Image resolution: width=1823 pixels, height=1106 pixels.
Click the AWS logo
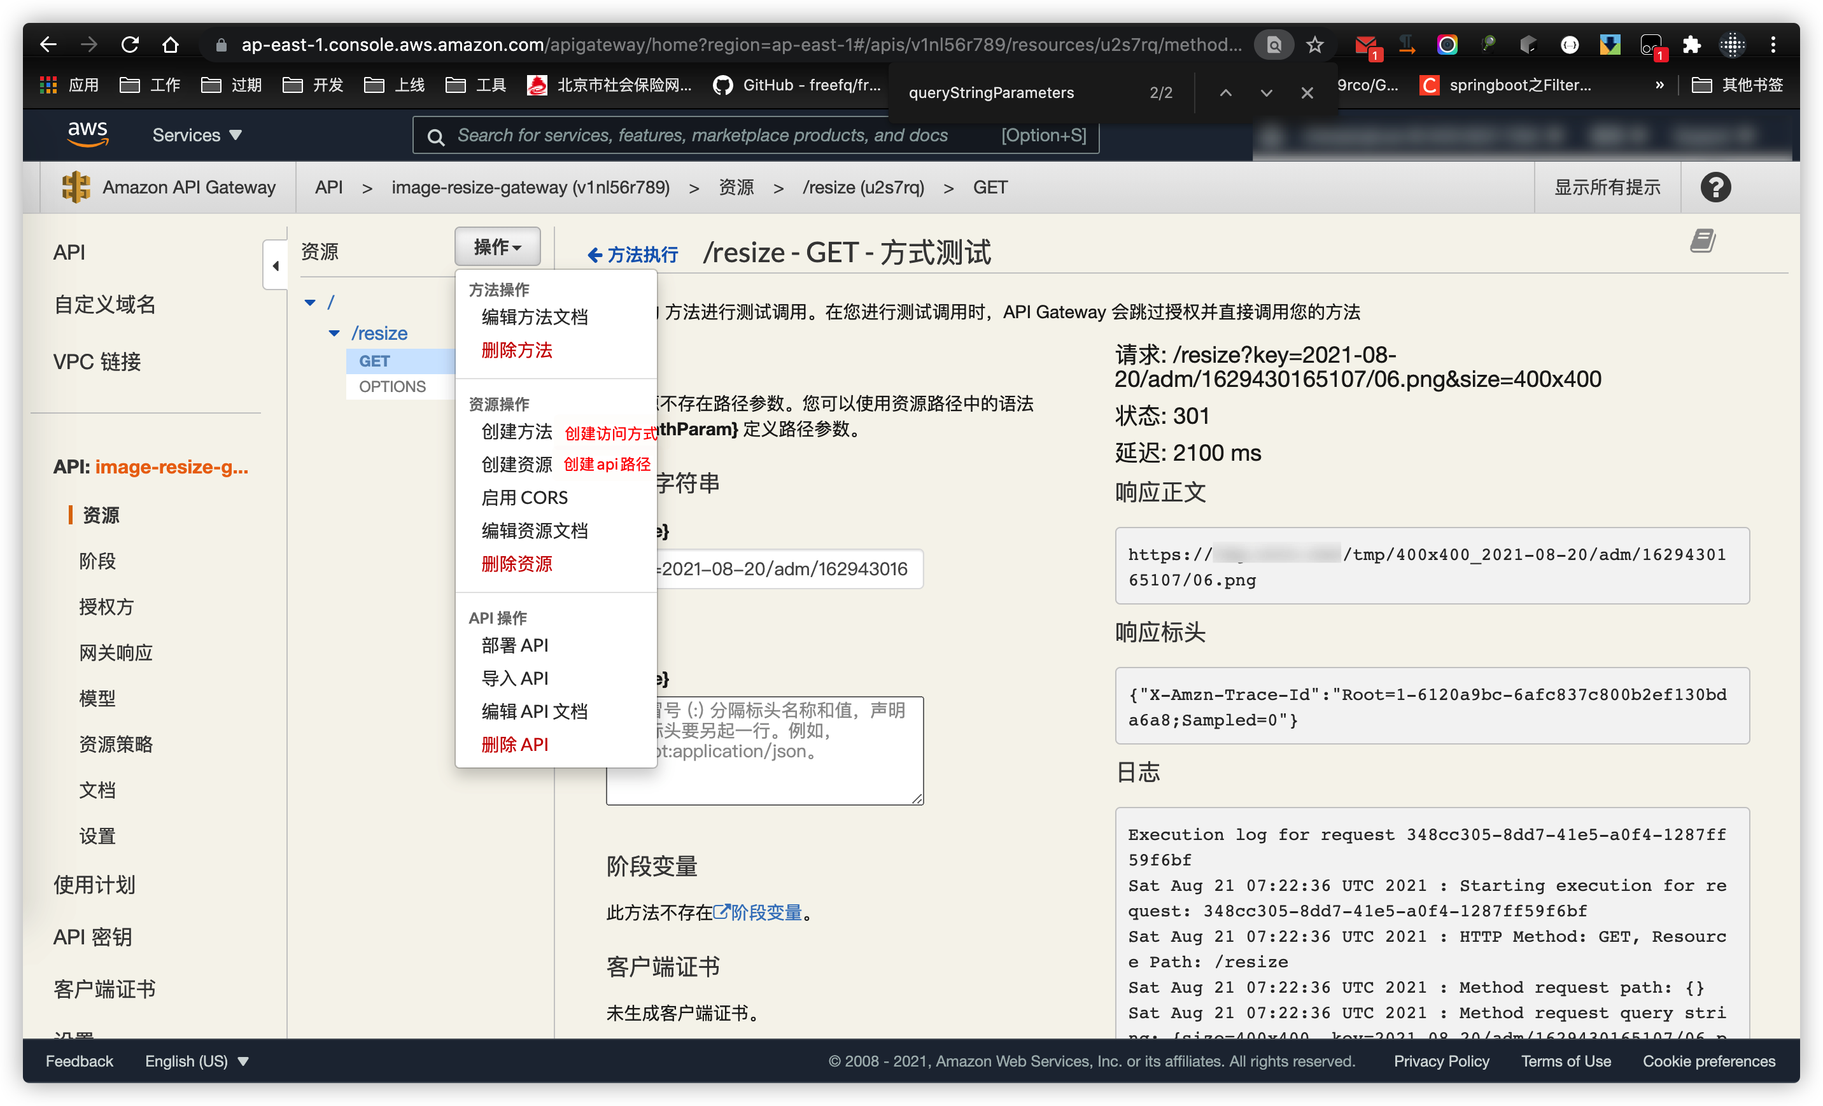pos(88,134)
